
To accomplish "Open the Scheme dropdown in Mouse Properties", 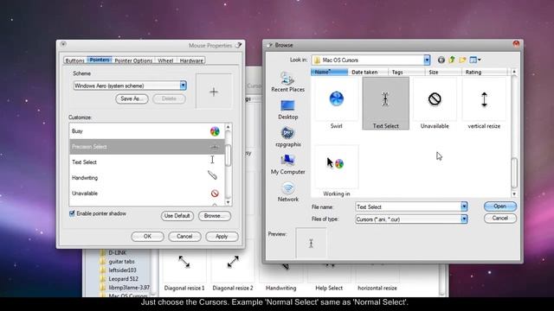I will (183, 86).
